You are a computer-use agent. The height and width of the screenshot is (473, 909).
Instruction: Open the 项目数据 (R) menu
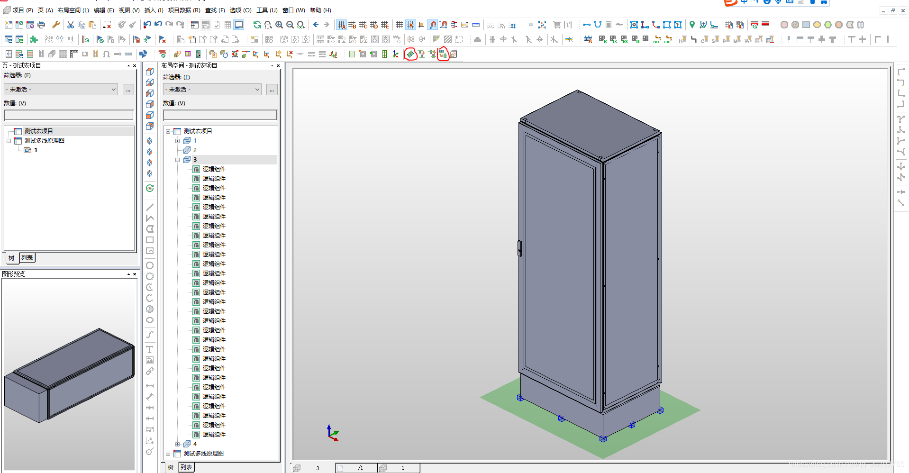click(184, 10)
